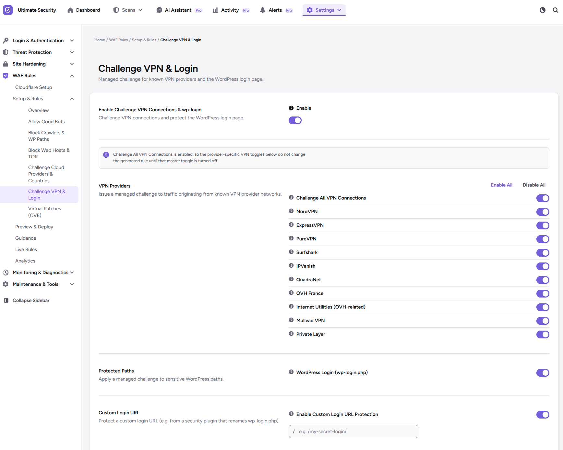The height and width of the screenshot is (450, 563).
Task: Go to Dashboard in top navigation
Action: click(x=84, y=10)
